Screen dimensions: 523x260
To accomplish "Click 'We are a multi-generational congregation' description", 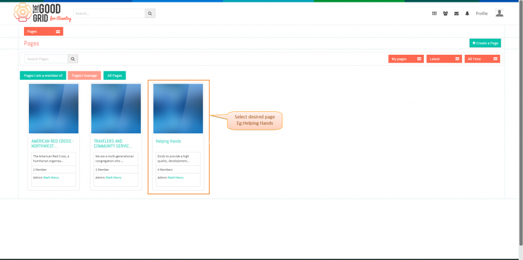I will pyautogui.click(x=114, y=159).
